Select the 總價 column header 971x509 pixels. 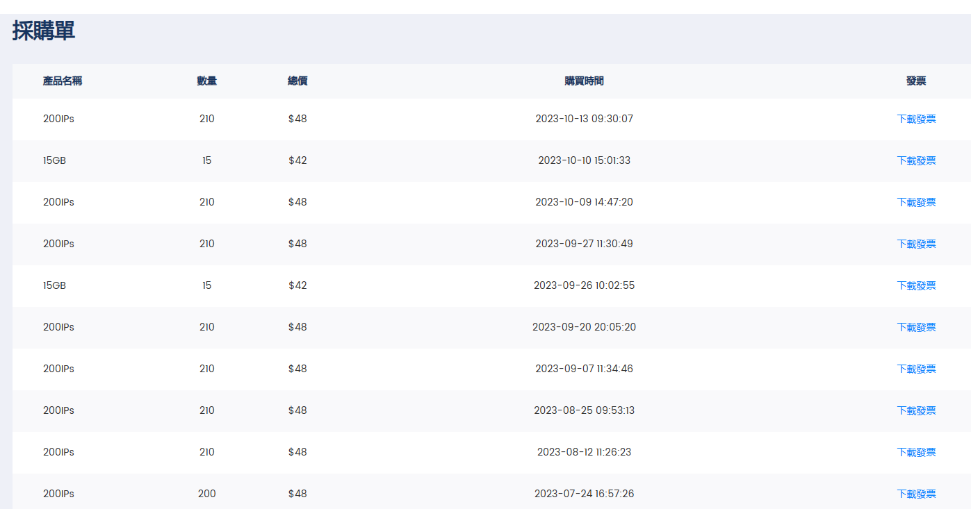click(x=297, y=81)
